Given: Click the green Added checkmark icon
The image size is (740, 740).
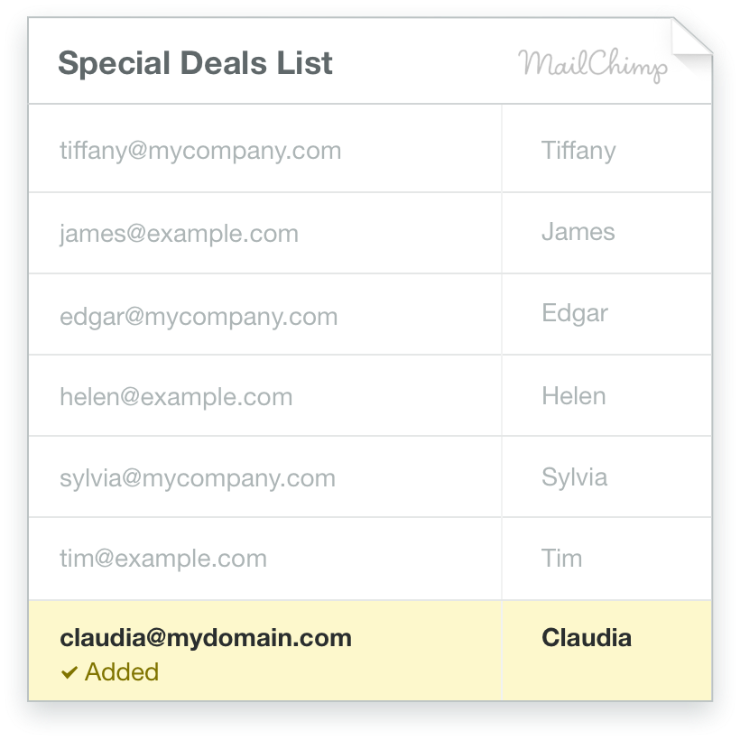Looking at the screenshot, I should tap(69, 672).
